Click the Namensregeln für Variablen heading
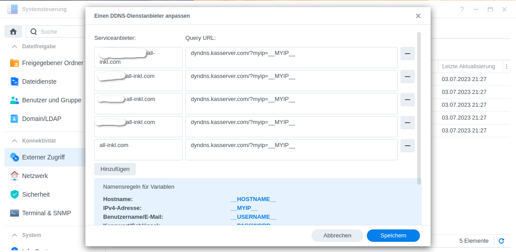Screen dimensions: 516x252 [139, 187]
